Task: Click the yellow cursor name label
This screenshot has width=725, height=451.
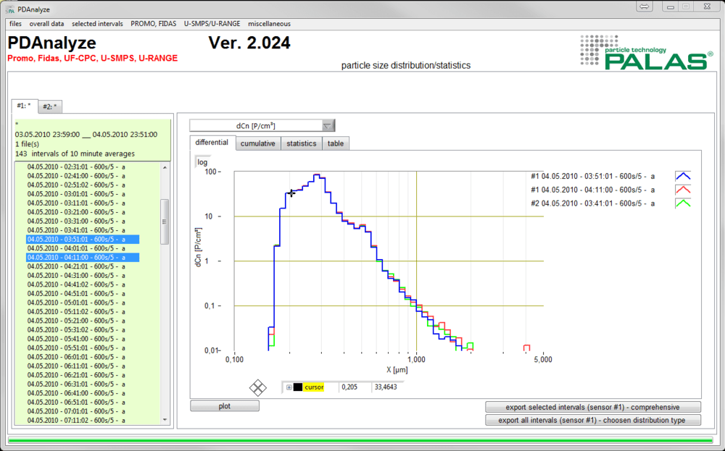Action: [314, 387]
